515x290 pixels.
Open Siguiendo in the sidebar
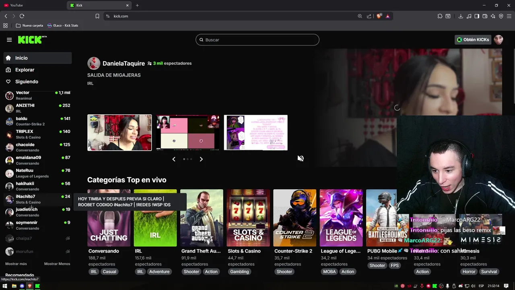[x=37, y=81]
